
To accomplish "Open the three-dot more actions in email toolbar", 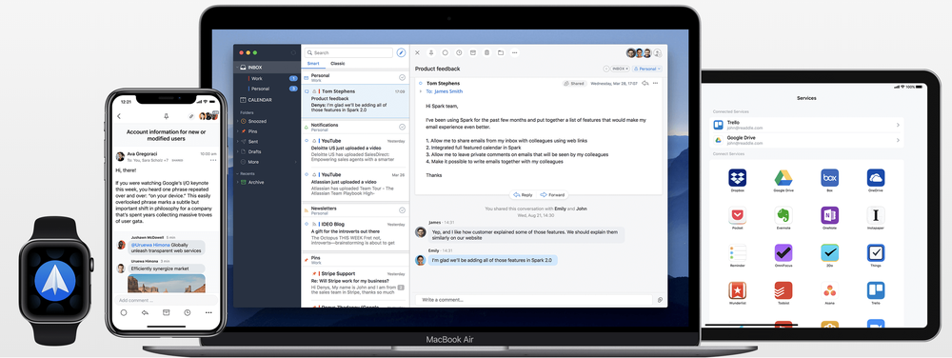I will pos(515,52).
